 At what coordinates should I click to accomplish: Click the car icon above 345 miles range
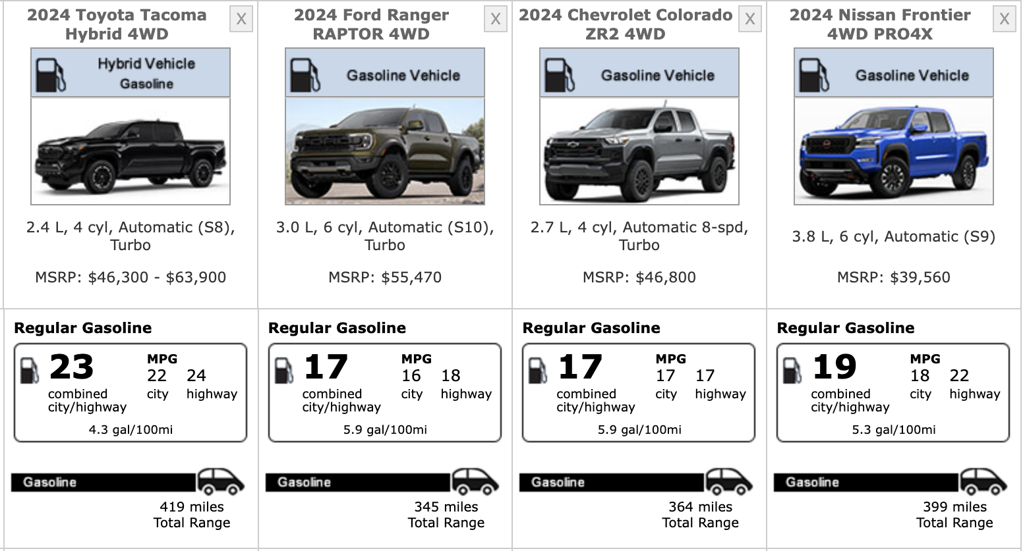click(x=475, y=482)
